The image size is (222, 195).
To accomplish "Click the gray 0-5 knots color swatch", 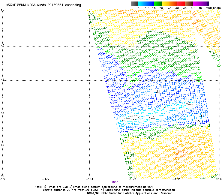I will [x=134, y=4].
